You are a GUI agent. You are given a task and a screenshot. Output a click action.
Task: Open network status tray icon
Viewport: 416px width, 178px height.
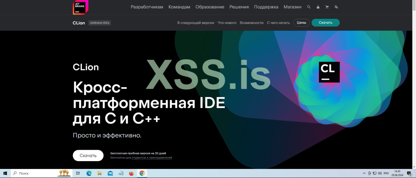(x=374, y=173)
